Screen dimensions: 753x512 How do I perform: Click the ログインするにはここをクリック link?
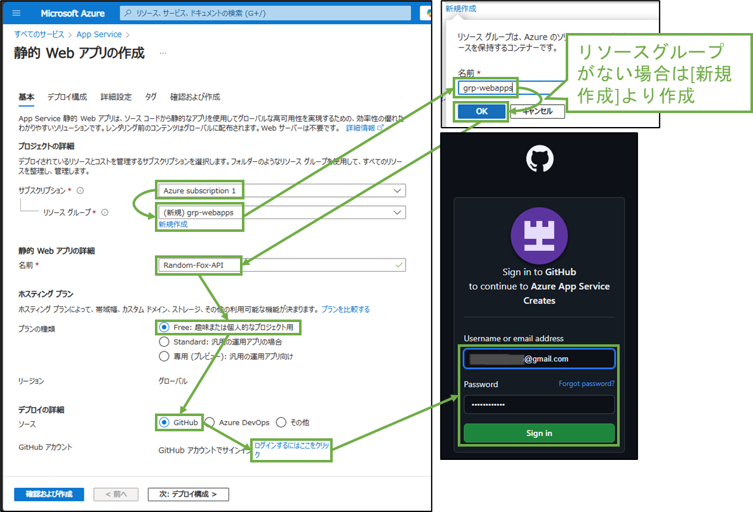tap(291, 450)
